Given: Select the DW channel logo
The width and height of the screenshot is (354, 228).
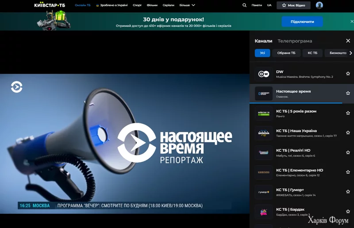Looking at the screenshot, I should click(x=263, y=74).
